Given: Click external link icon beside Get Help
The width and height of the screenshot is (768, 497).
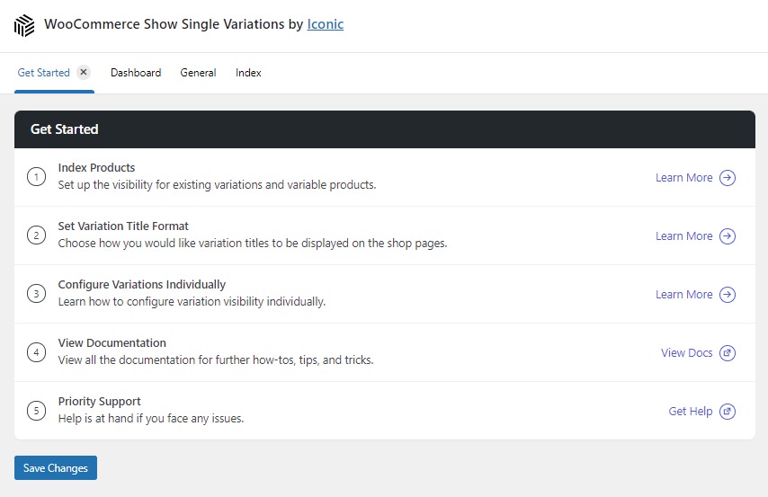Looking at the screenshot, I should click(x=728, y=412).
